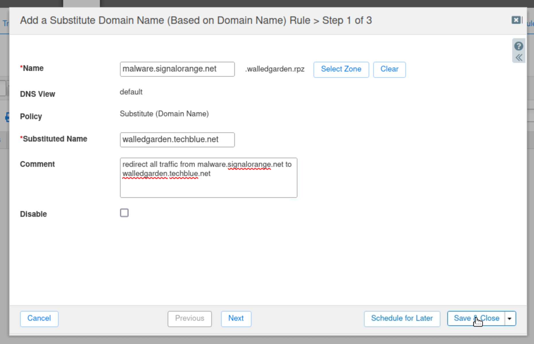Go back with the Previous button
The width and height of the screenshot is (534, 344).
(189, 318)
